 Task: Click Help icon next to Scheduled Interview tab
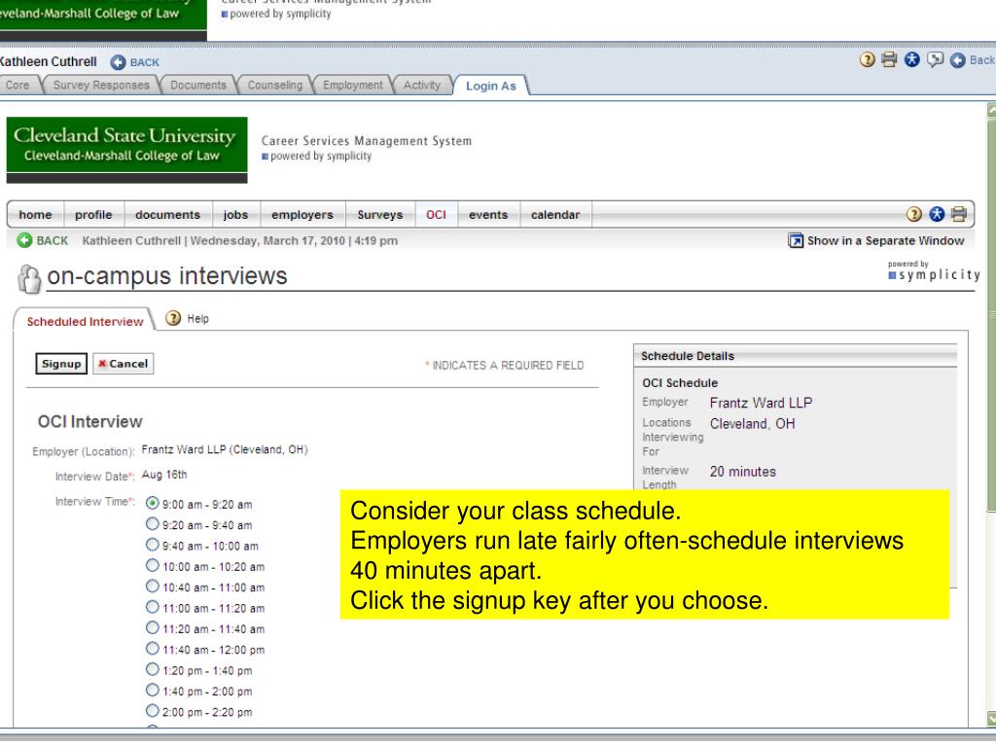coord(173,318)
